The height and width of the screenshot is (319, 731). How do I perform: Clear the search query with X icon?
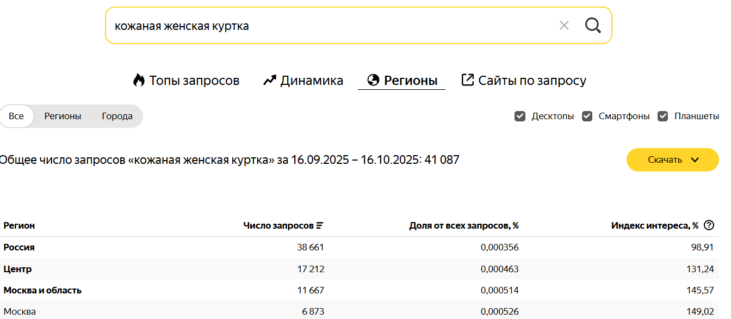(x=564, y=25)
